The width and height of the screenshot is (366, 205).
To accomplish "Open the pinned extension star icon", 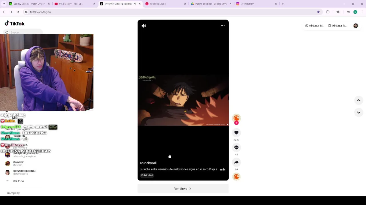I will 338,12.
